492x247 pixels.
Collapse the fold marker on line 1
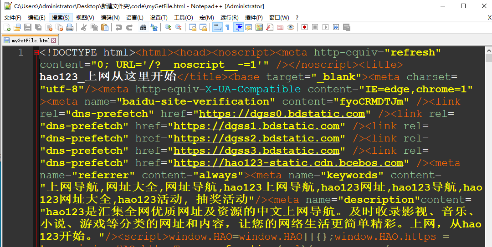point(36,53)
